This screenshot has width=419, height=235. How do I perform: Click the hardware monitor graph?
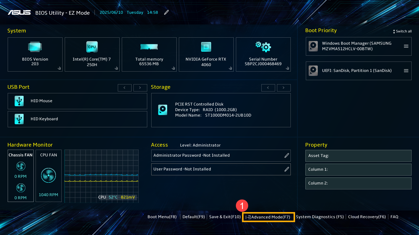[102, 176]
